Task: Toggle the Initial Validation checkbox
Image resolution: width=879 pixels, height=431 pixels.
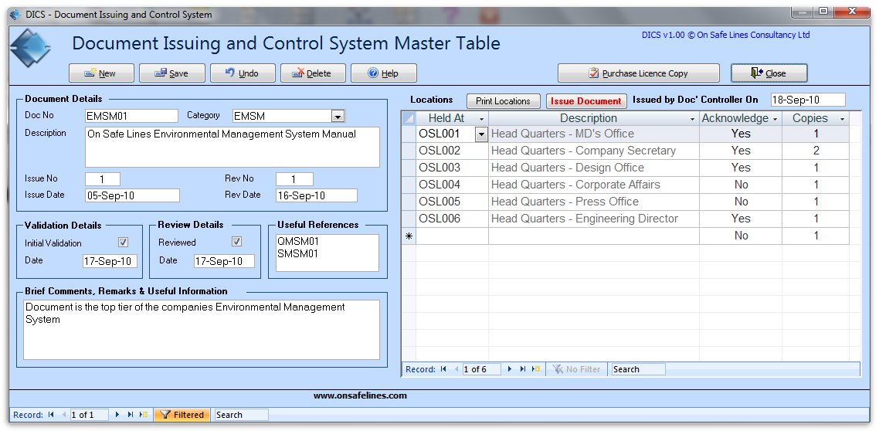Action: click(x=124, y=243)
